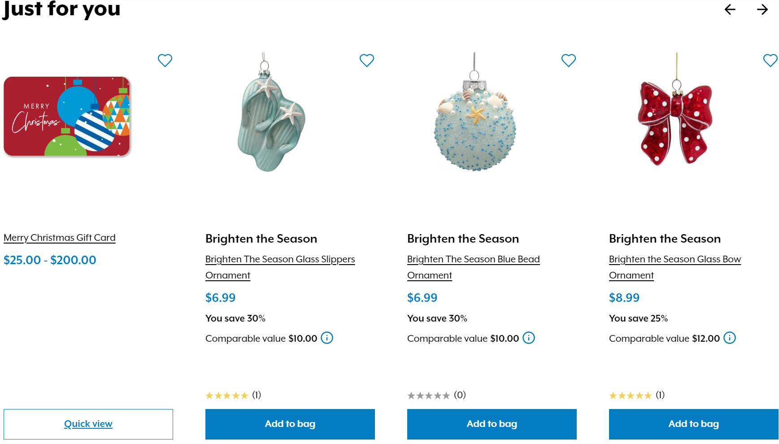Open Brighten the Season Glass Bow Ornament link
Screen dimensions: 779x444
pyautogui.click(x=675, y=259)
